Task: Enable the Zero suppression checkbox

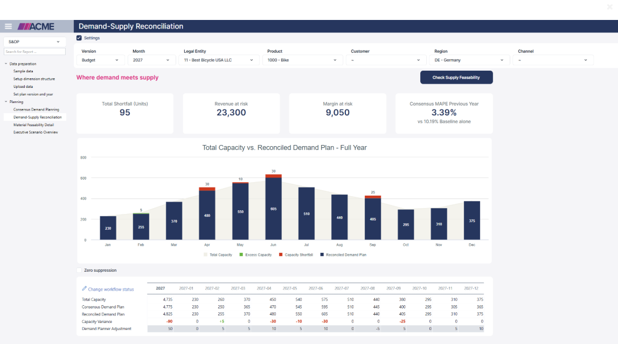Action: 79,270
